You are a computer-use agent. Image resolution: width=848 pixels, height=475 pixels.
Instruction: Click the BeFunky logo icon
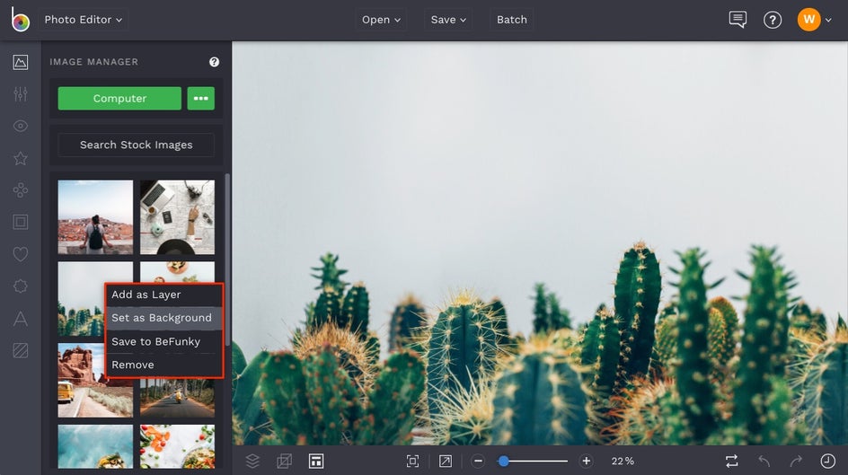click(x=20, y=20)
